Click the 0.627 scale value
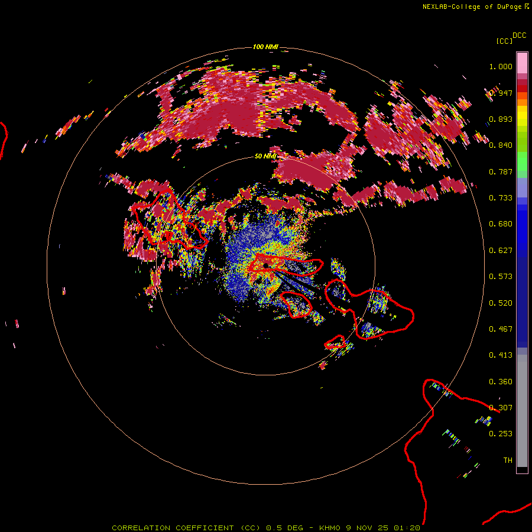This screenshot has height=532, width=532. pos(501,251)
